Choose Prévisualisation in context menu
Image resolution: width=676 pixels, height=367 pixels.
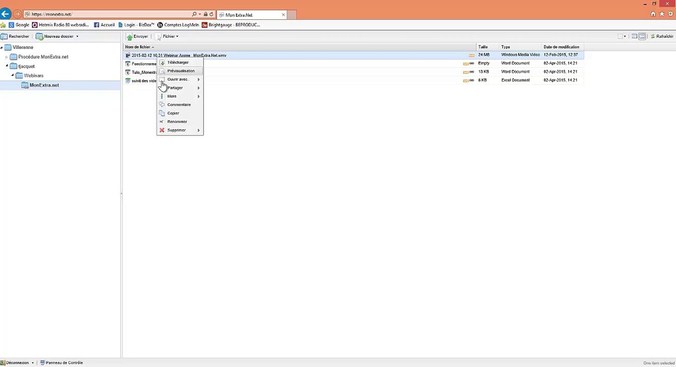[181, 71]
